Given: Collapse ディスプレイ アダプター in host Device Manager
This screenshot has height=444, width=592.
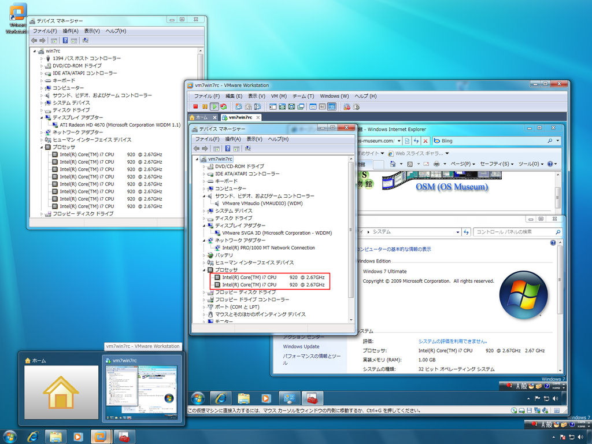Looking at the screenshot, I should (x=42, y=118).
